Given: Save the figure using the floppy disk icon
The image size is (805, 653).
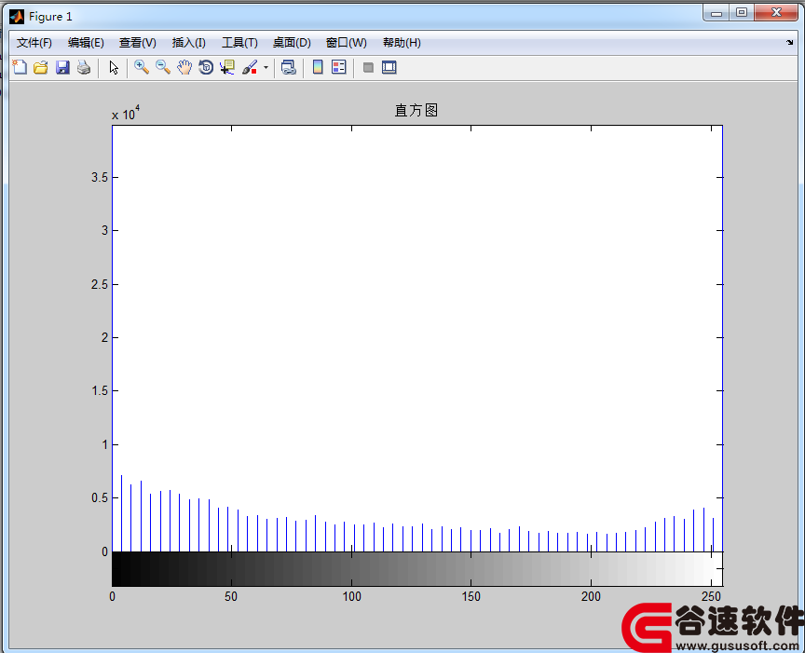Looking at the screenshot, I should click(x=62, y=67).
